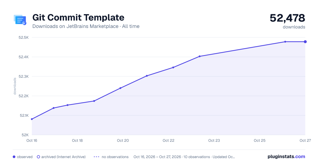Click the 'downloads' label under 52,478
318x166 pixels.
294,27
